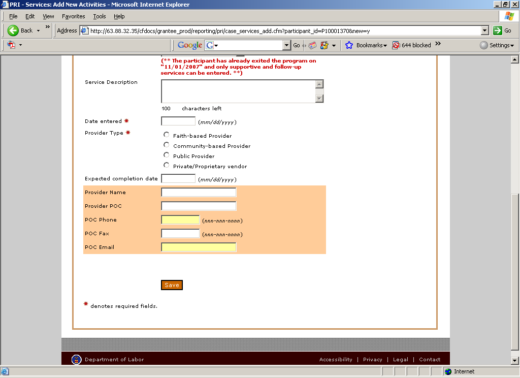Click the POC Phone input field
Screen dimensions: 520x378
click(180, 219)
